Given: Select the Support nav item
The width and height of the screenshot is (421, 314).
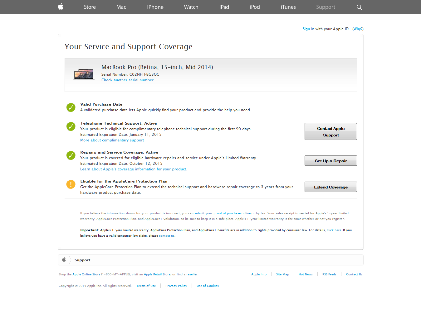Looking at the screenshot, I should coord(326,7).
